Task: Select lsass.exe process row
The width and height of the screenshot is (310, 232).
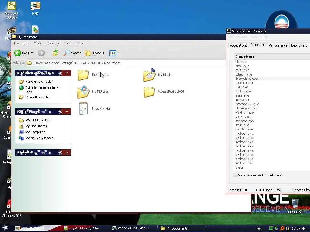Action: coord(272,95)
